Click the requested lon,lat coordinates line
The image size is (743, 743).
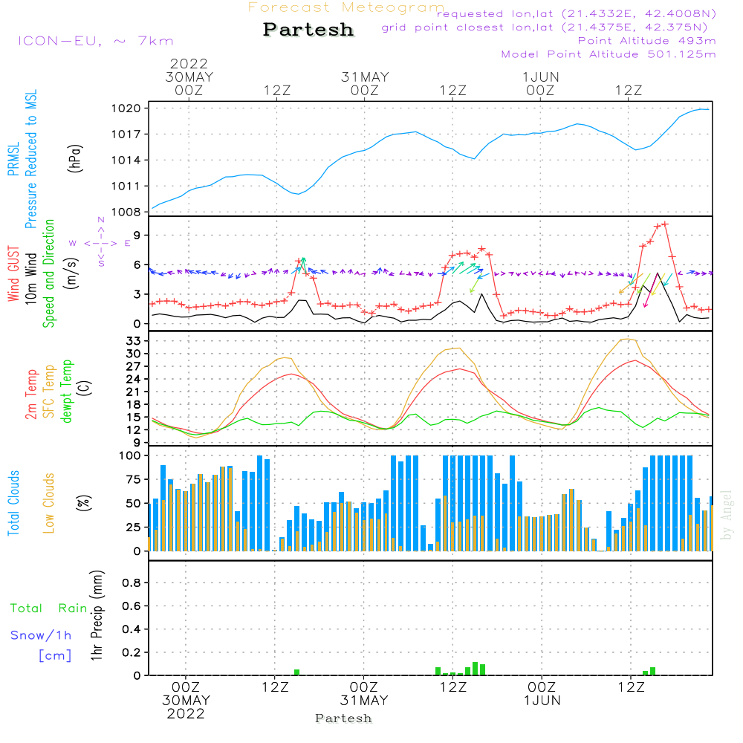[576, 13]
